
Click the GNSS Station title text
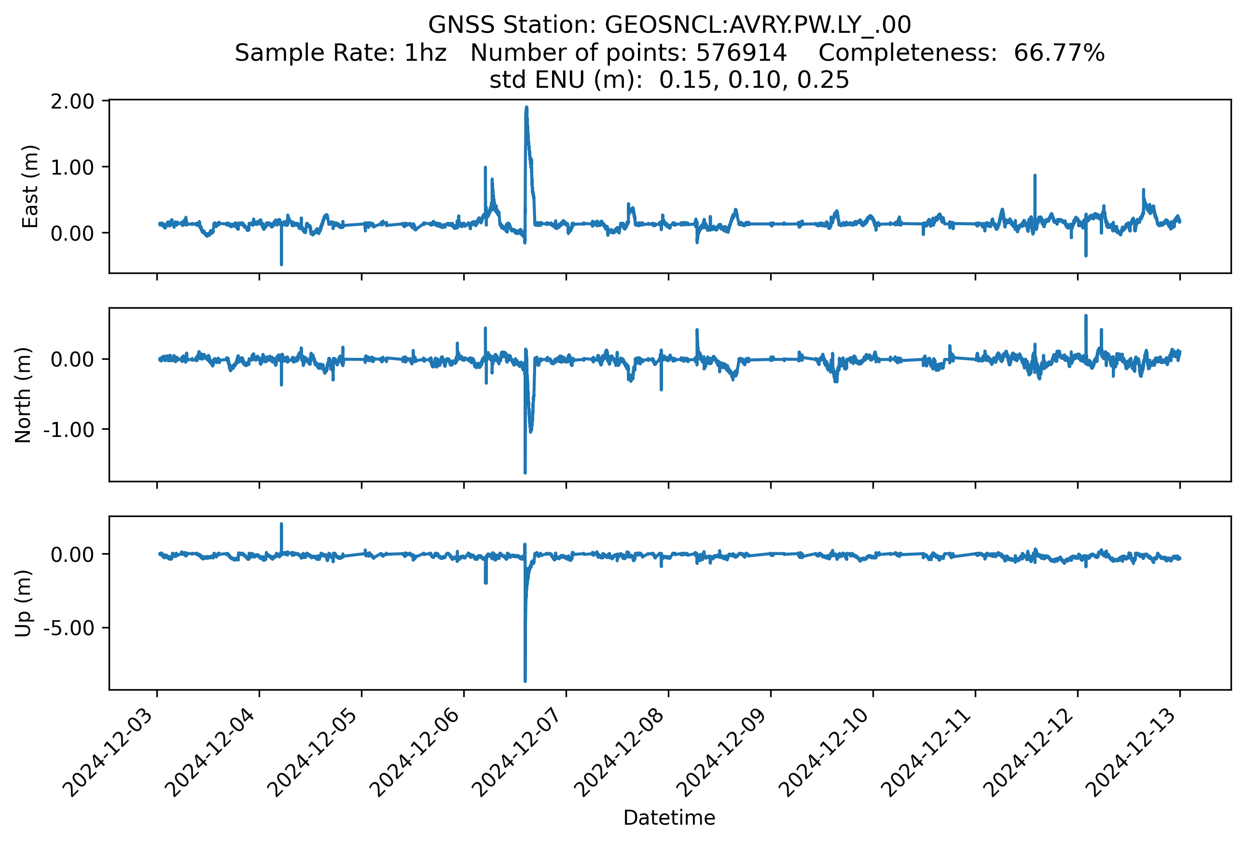[x=669, y=25]
